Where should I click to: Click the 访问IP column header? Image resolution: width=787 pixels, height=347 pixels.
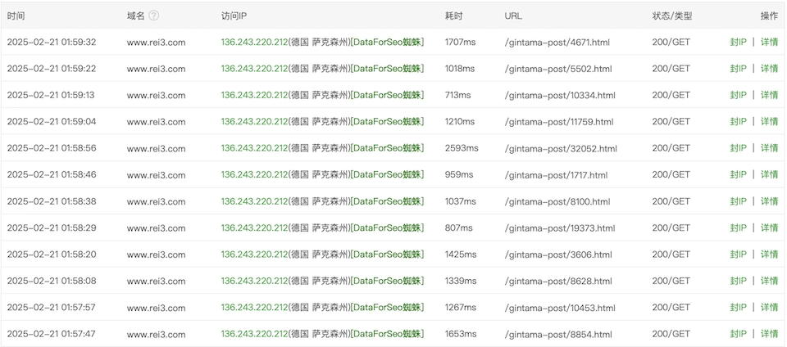[234, 16]
